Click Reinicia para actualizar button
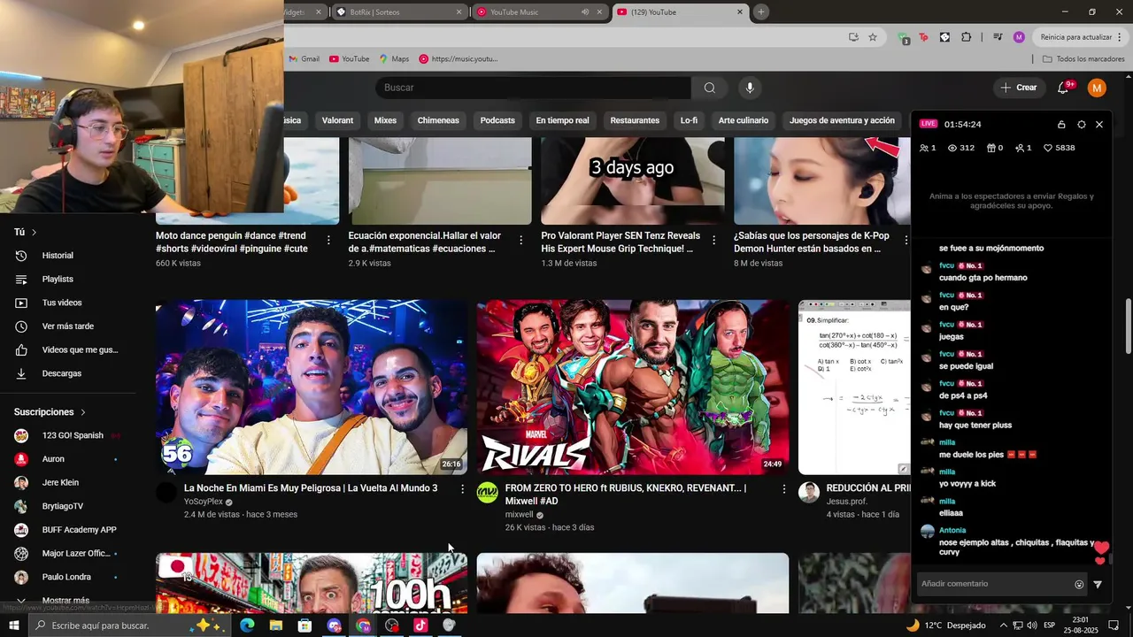Image resolution: width=1133 pixels, height=637 pixels. [1075, 37]
